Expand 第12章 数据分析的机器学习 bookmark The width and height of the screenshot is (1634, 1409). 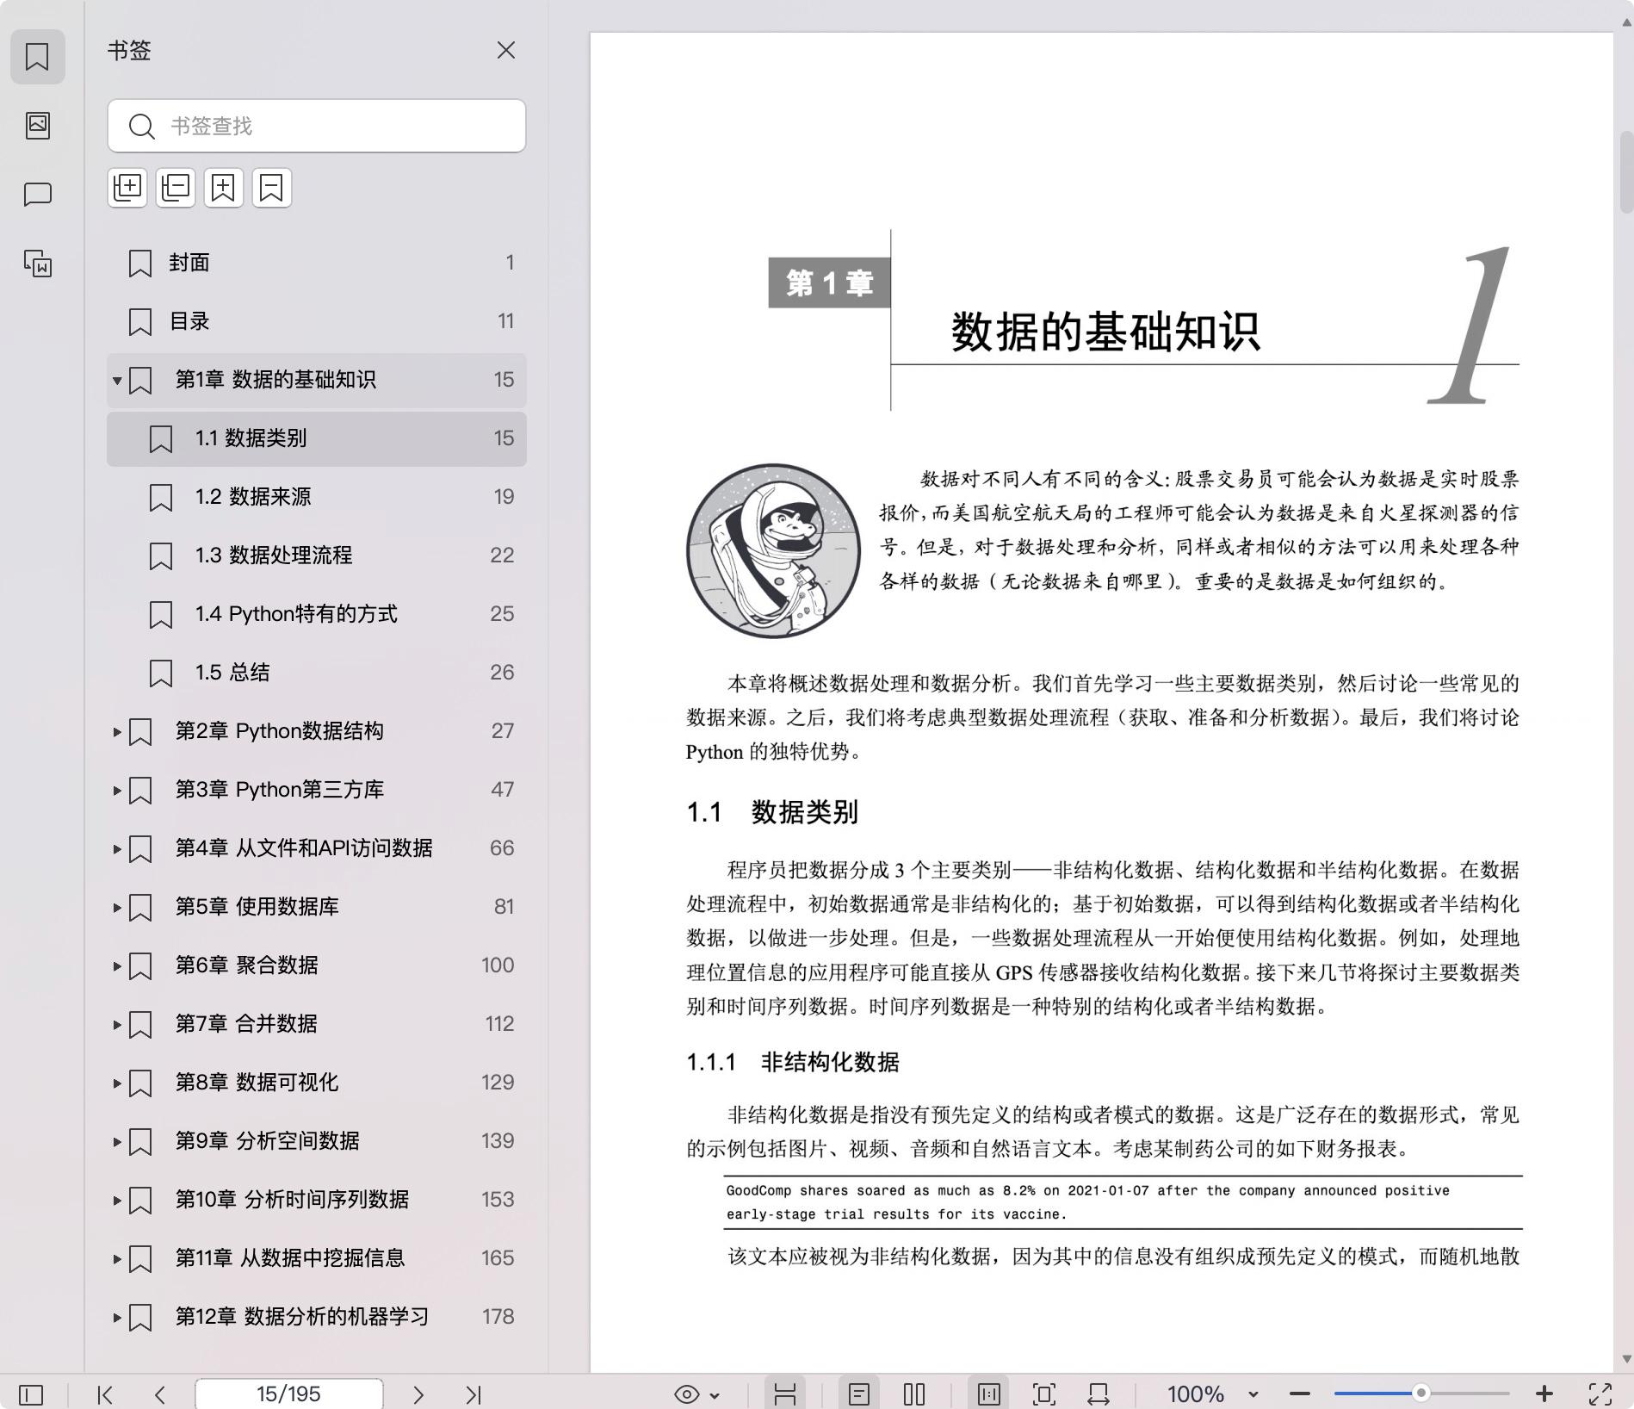tap(117, 1317)
